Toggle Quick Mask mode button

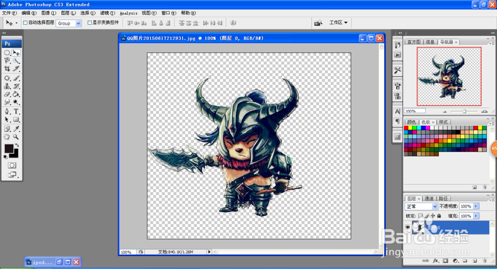[12, 165]
